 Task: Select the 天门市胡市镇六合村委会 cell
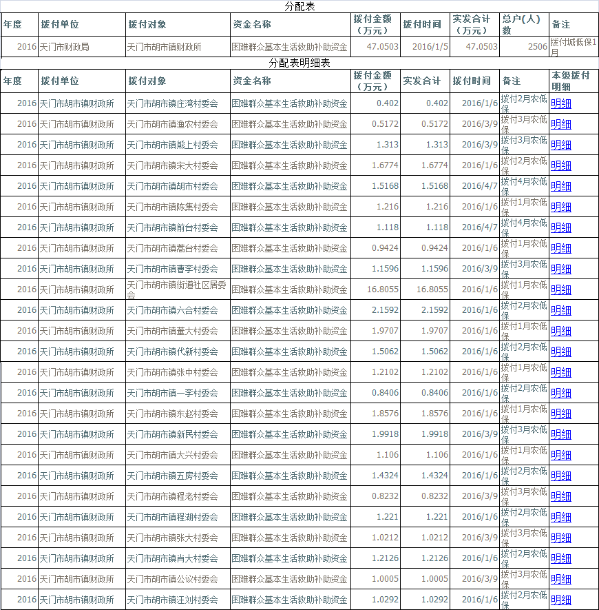pos(178,310)
